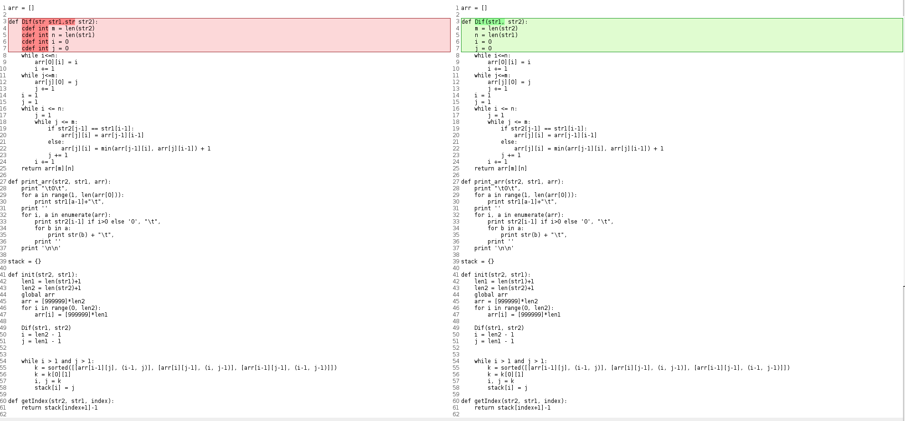Click 'if str2[j-1] == str1[i-1]:' in left pane
The width and height of the screenshot is (905, 421).
pyautogui.click(x=91, y=129)
